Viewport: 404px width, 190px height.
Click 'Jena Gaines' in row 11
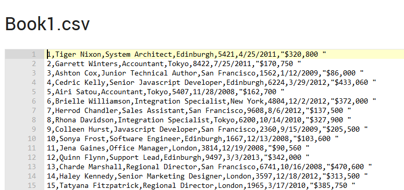coord(82,148)
